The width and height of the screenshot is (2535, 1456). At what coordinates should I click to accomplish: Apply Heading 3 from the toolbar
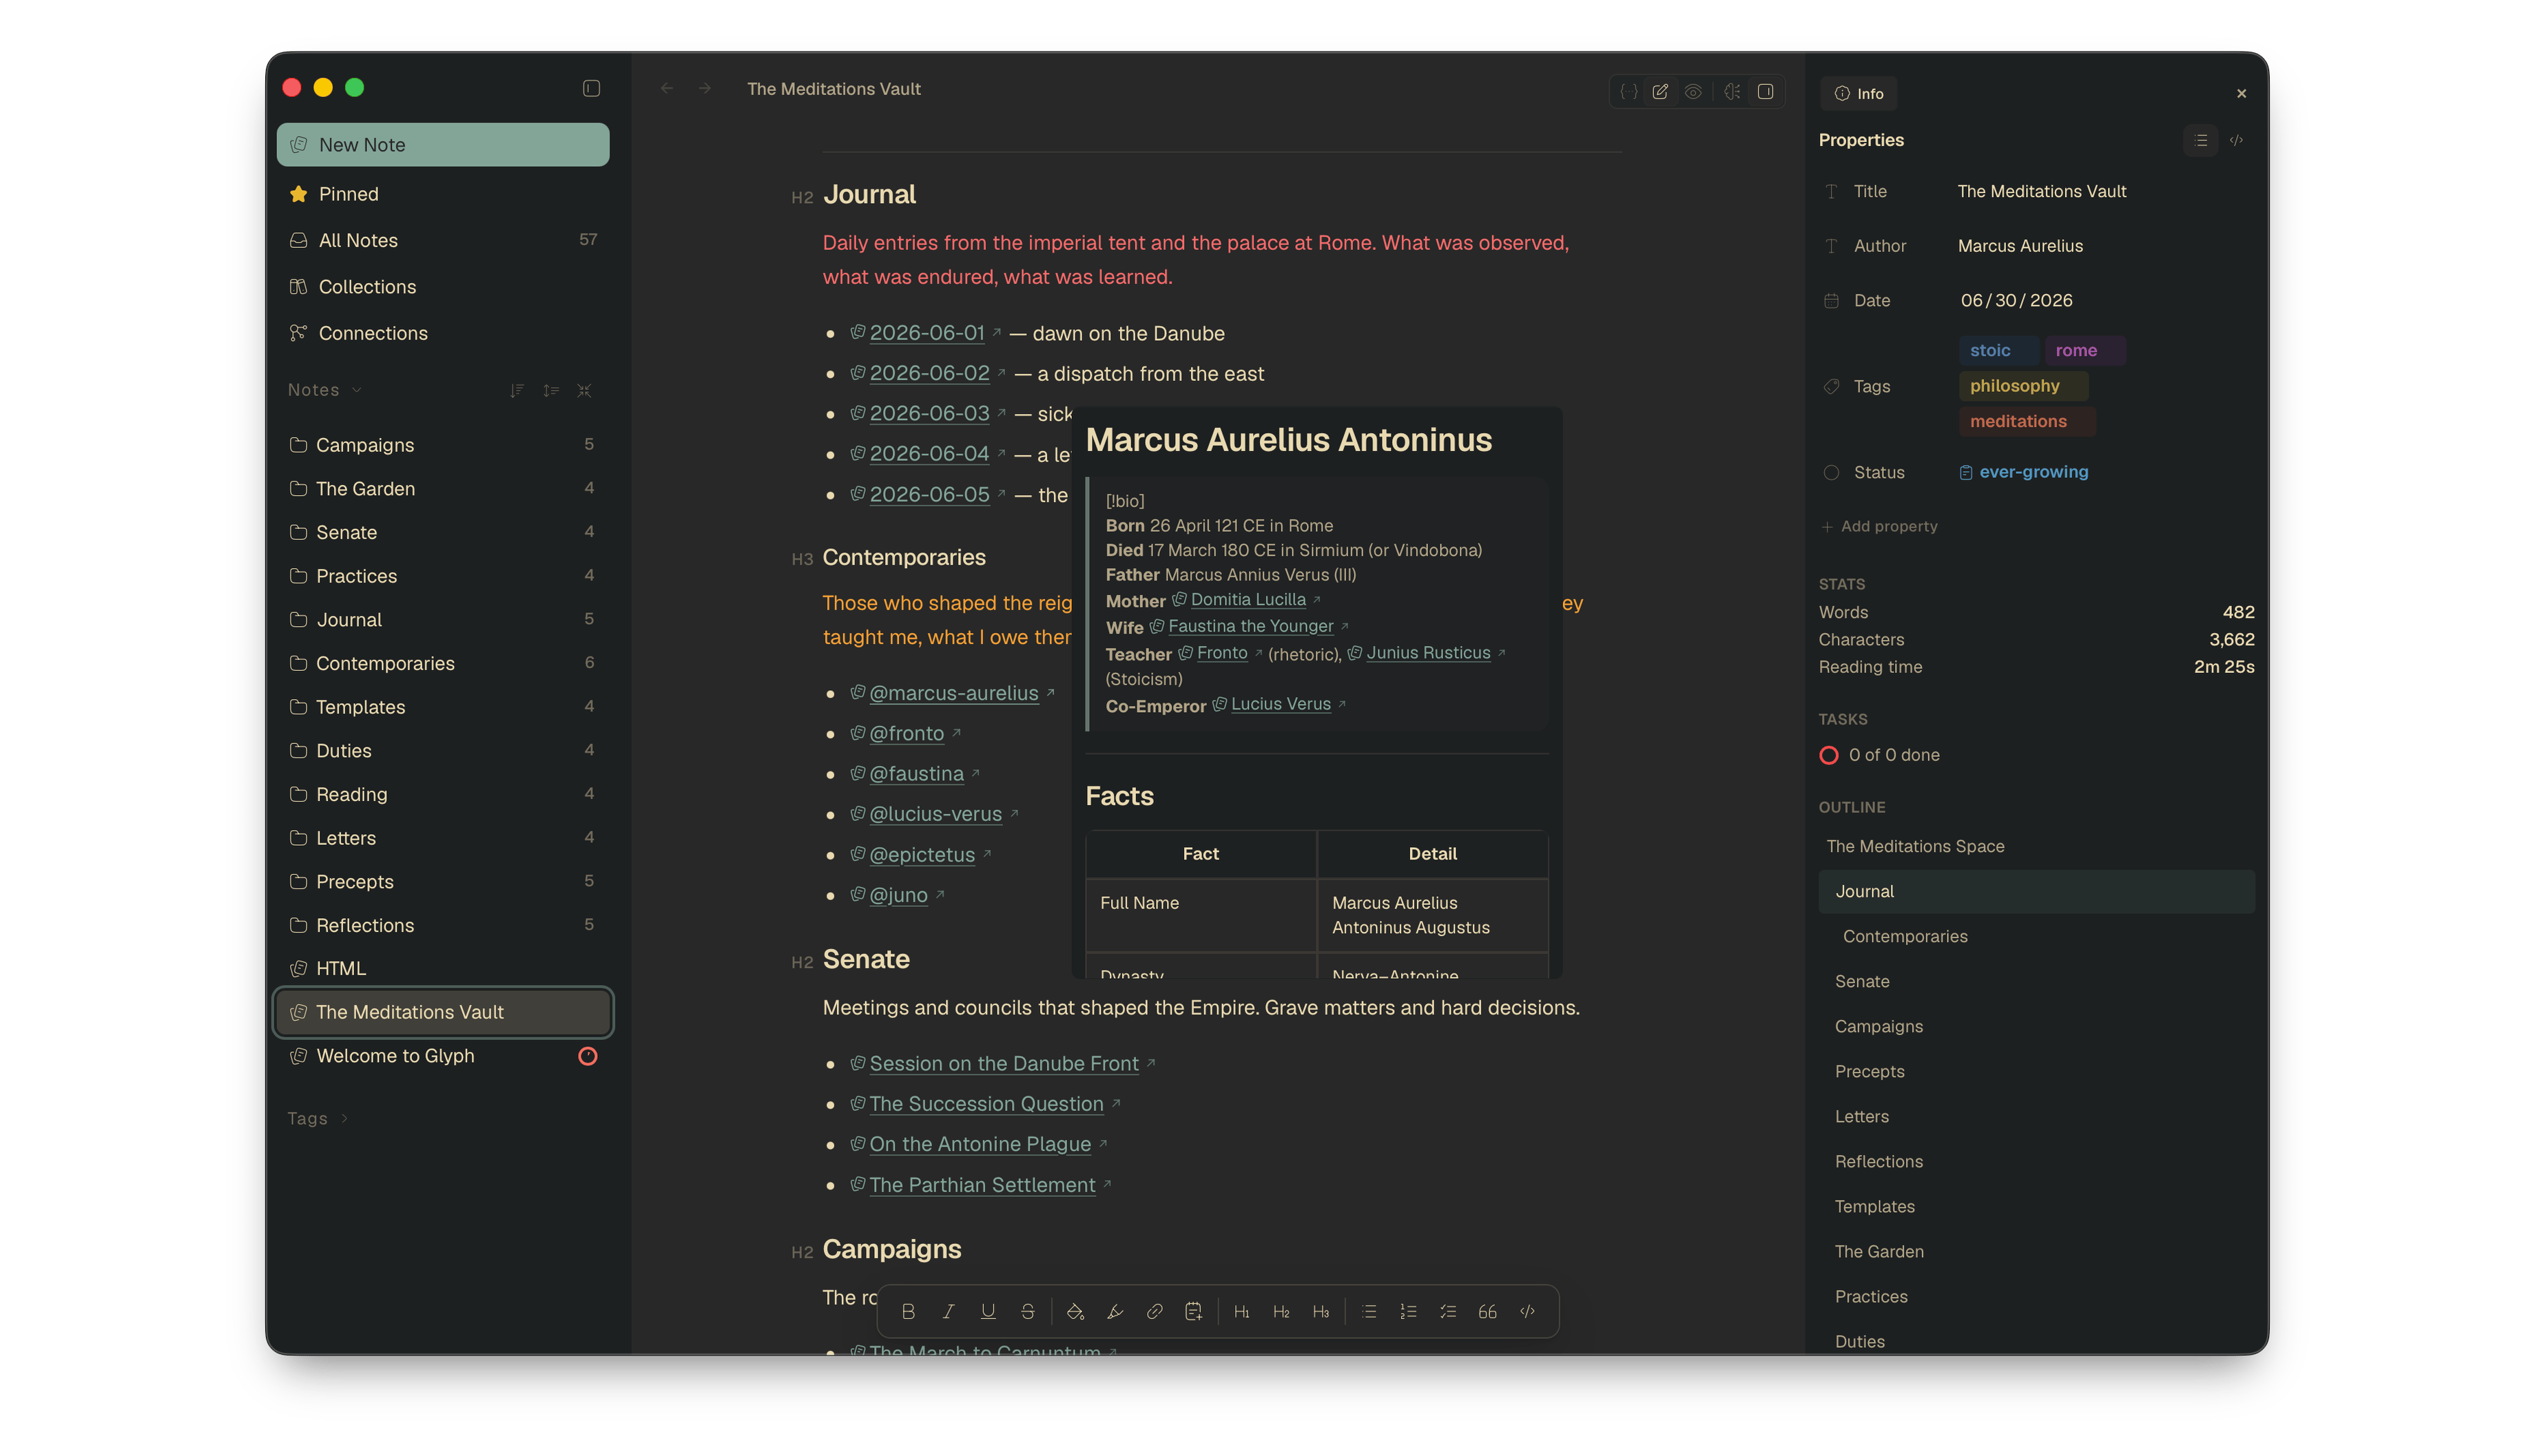tap(1321, 1311)
